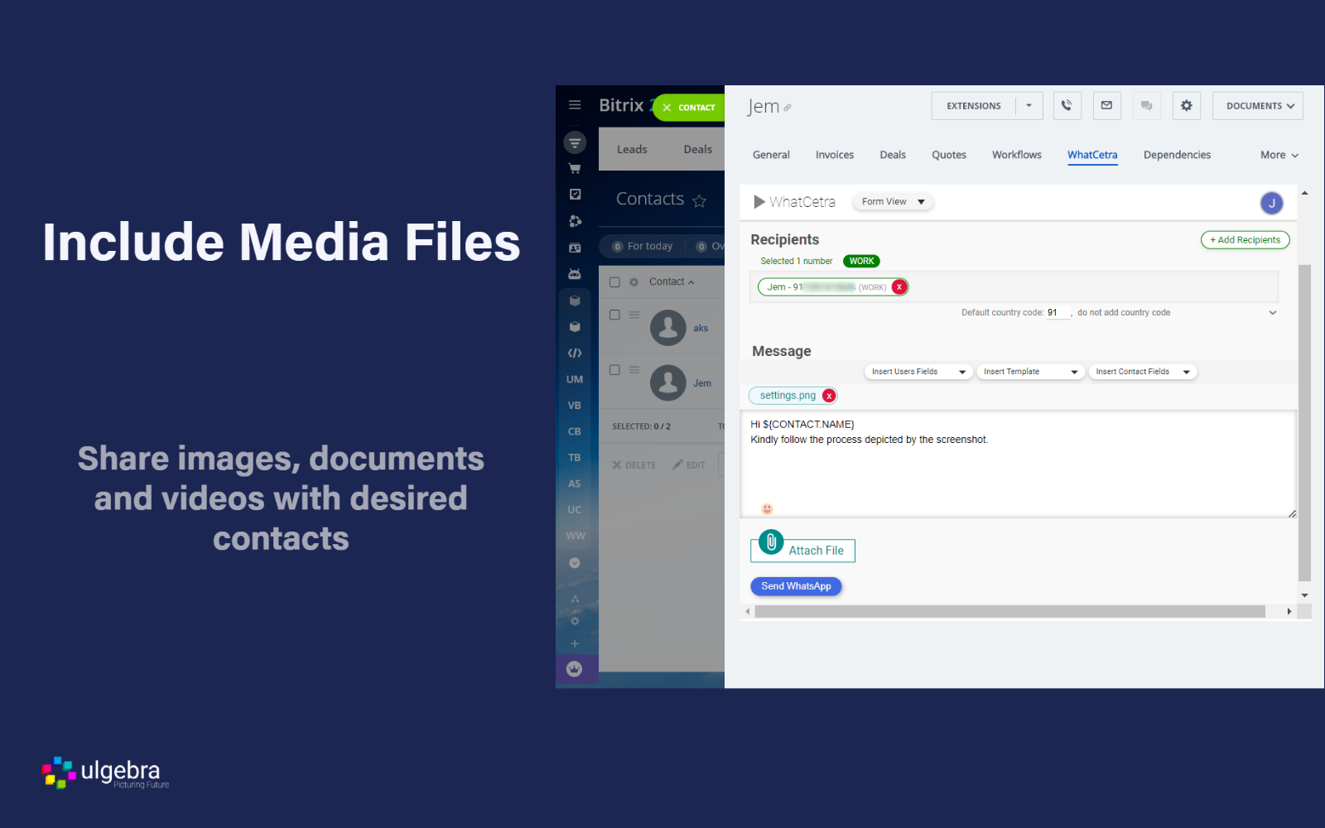Click the CRM funnel icon in sidebar
This screenshot has height=828, width=1325.
click(x=575, y=142)
